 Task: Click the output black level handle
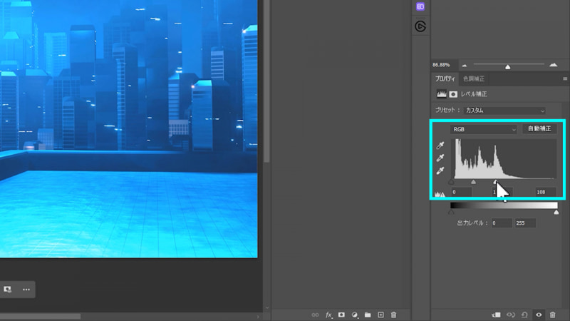pyautogui.click(x=451, y=212)
